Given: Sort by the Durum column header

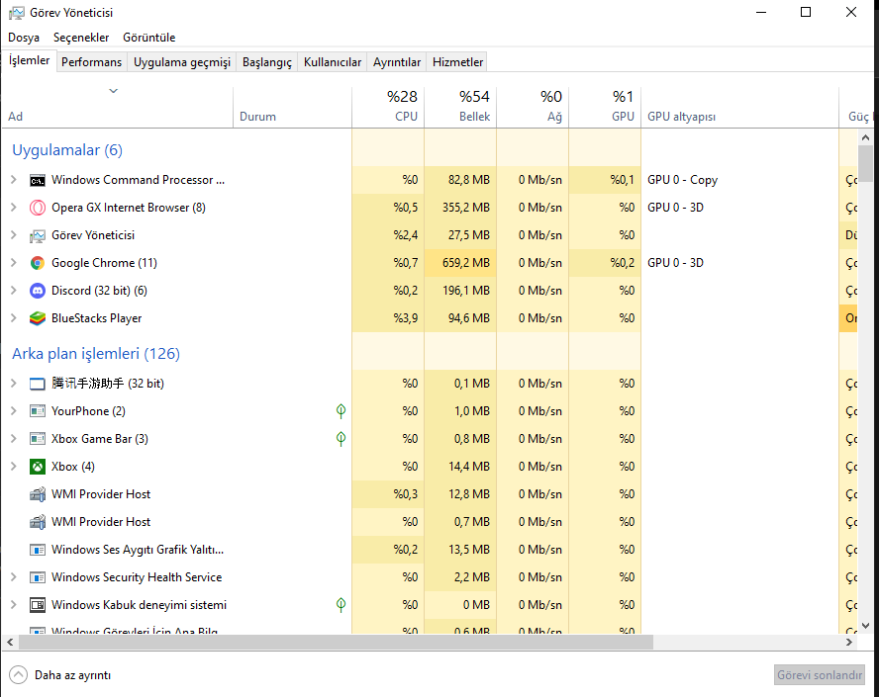Looking at the screenshot, I should coord(292,108).
